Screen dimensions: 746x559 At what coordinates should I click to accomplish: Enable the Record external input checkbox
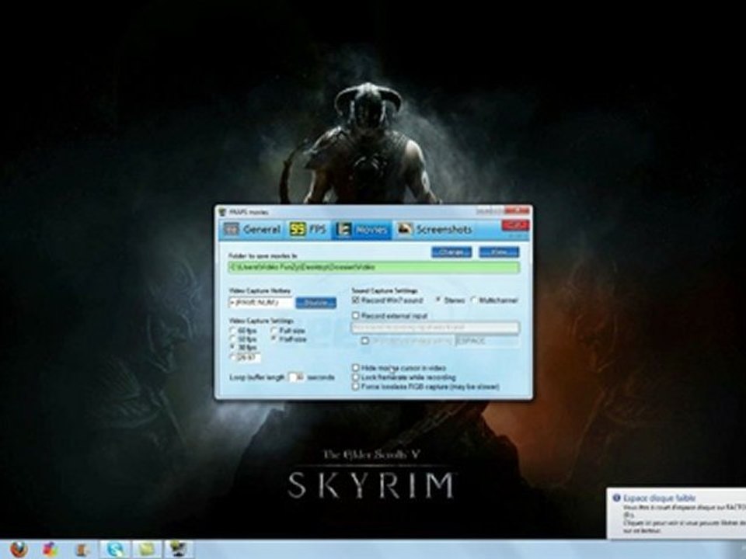tap(355, 316)
